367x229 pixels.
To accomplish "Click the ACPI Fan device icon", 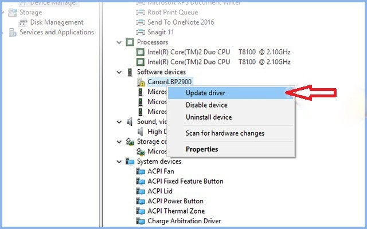I will point(141,171).
